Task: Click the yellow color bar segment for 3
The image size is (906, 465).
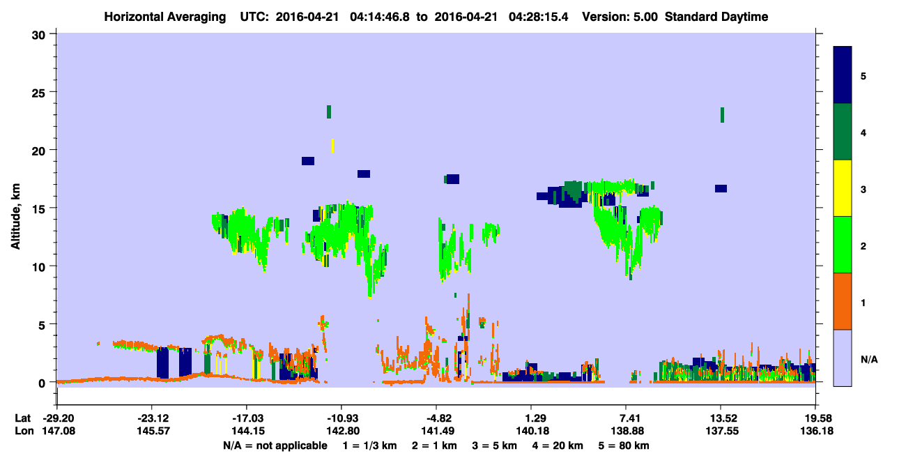Action: [x=843, y=188]
